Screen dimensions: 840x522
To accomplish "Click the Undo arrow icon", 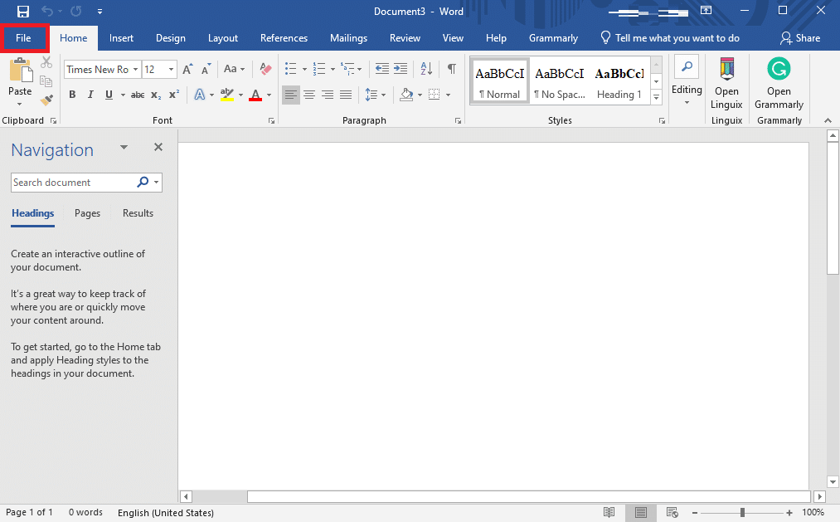I will [47, 12].
